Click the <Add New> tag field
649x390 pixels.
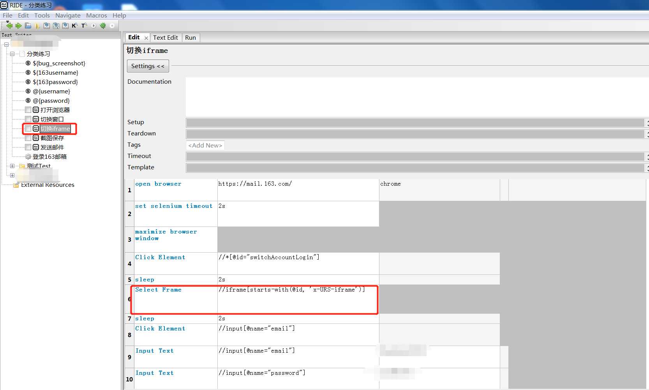click(x=205, y=145)
